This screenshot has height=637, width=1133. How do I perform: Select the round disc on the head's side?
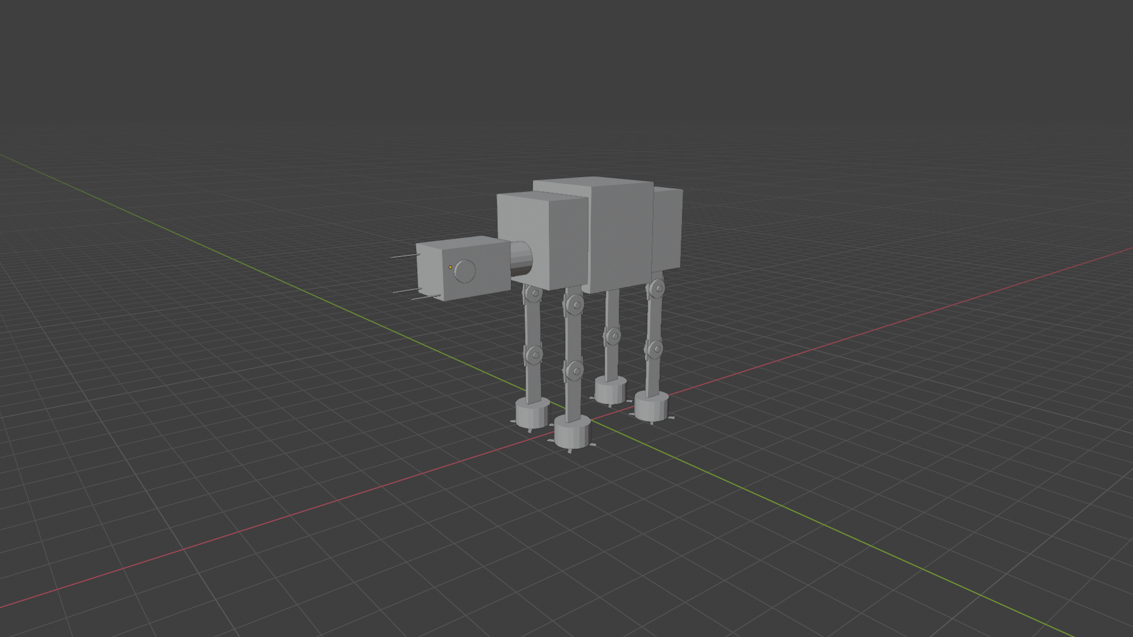[x=466, y=271]
